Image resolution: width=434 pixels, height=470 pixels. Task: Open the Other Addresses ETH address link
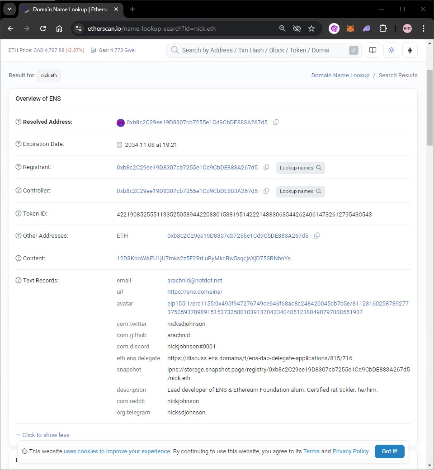[x=238, y=236]
